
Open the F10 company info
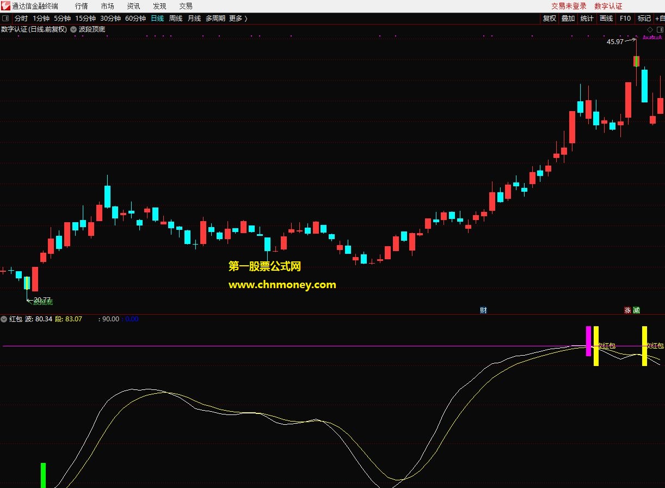pos(625,19)
